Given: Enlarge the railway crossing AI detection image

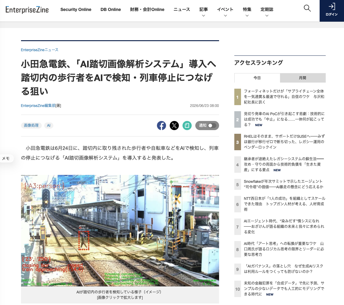Looking at the screenshot, I should [120, 230].
